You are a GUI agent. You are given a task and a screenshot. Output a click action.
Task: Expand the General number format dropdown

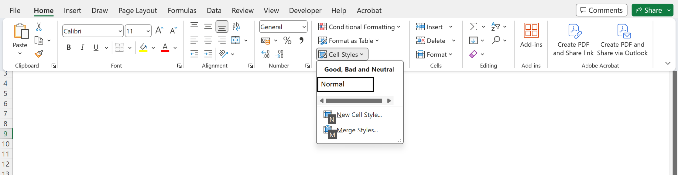(x=304, y=27)
